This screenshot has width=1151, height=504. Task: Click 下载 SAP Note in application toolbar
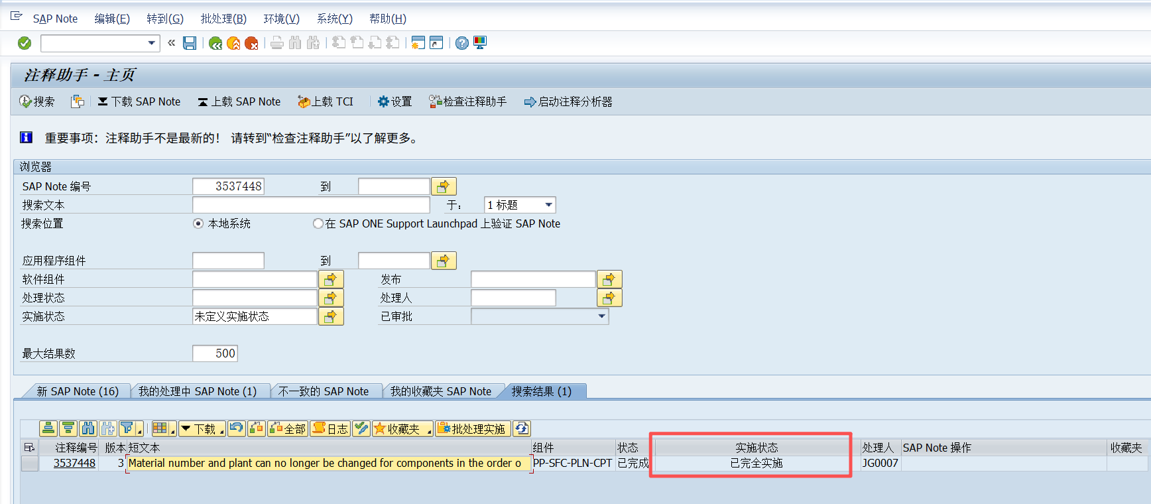(x=139, y=101)
